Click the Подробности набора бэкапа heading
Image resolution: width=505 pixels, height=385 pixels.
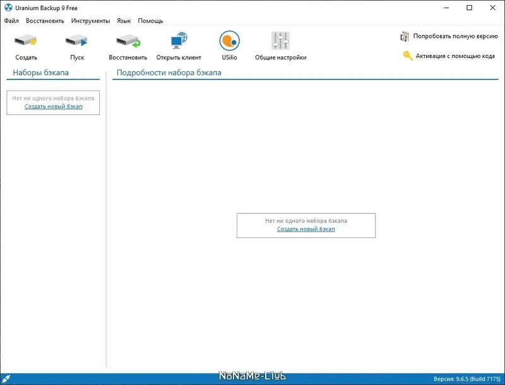pos(169,73)
